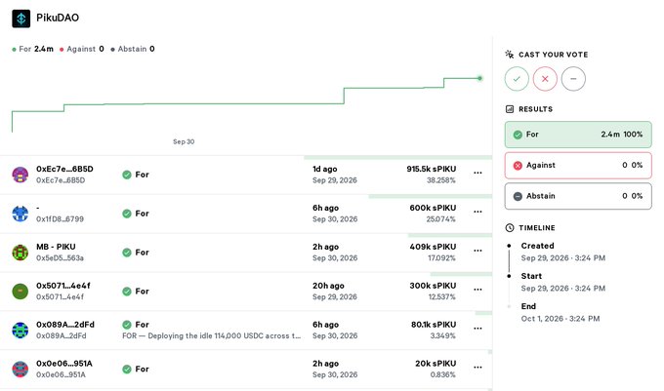Click For check icon in 0x089A...2dFd row
Image resolution: width=664 pixels, height=391 pixels.
point(127,325)
